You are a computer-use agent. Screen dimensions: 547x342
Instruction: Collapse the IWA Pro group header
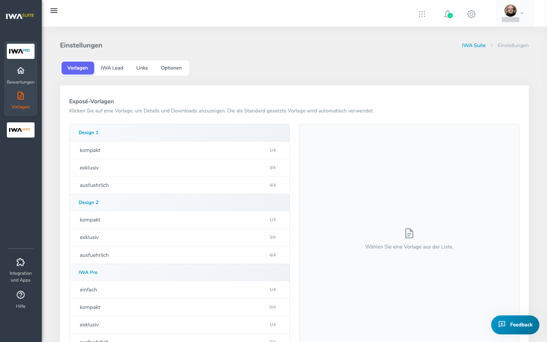179,272
